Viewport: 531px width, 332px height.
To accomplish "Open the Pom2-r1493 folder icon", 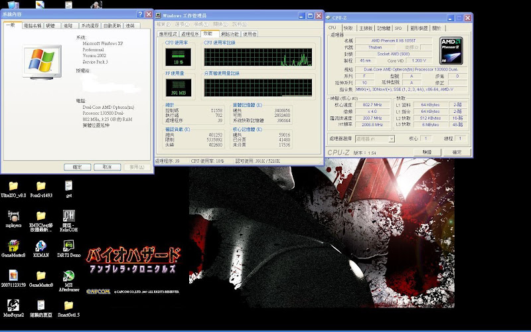I will (41, 186).
